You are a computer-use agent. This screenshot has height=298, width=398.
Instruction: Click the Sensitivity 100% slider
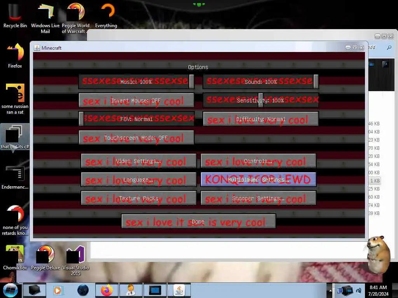click(x=261, y=100)
